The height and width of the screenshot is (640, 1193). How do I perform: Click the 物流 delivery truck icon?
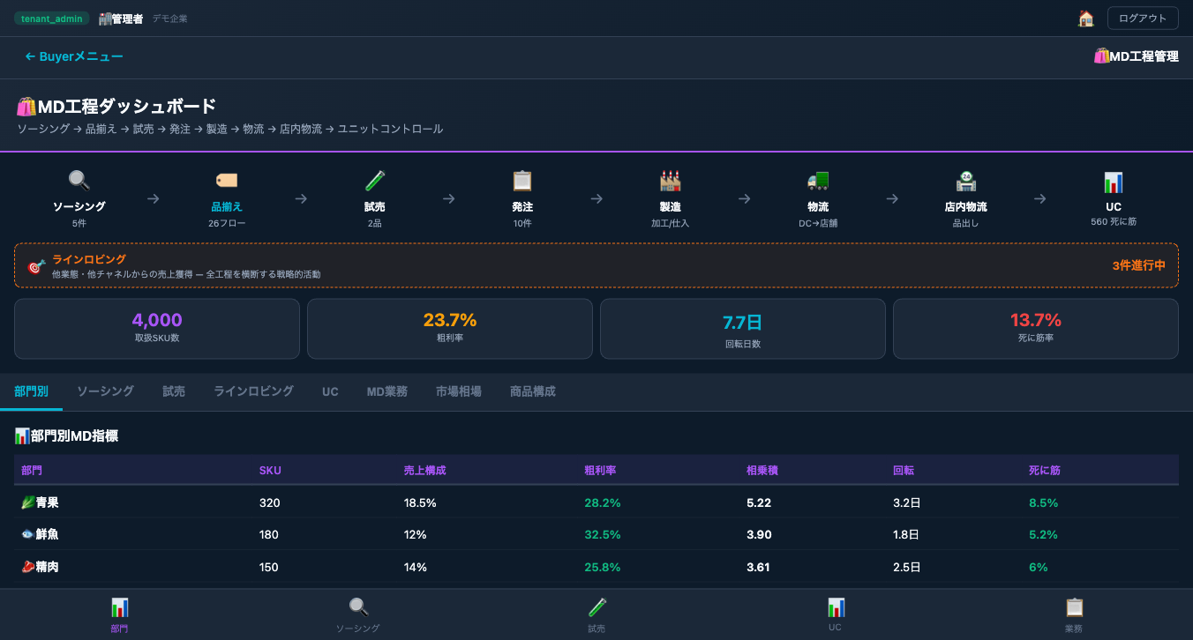point(818,181)
